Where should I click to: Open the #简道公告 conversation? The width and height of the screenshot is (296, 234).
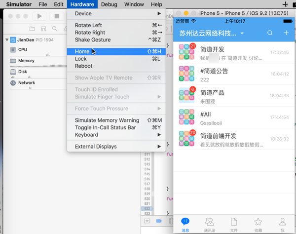pos(234,74)
